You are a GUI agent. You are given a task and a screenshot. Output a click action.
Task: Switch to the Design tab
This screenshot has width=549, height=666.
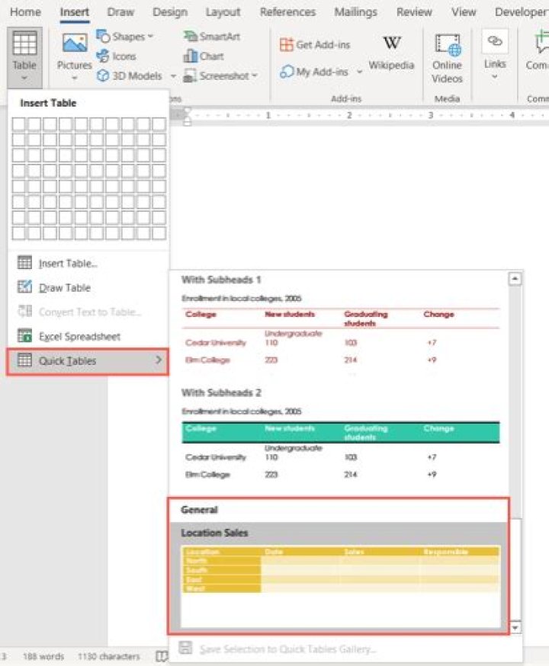[170, 12]
